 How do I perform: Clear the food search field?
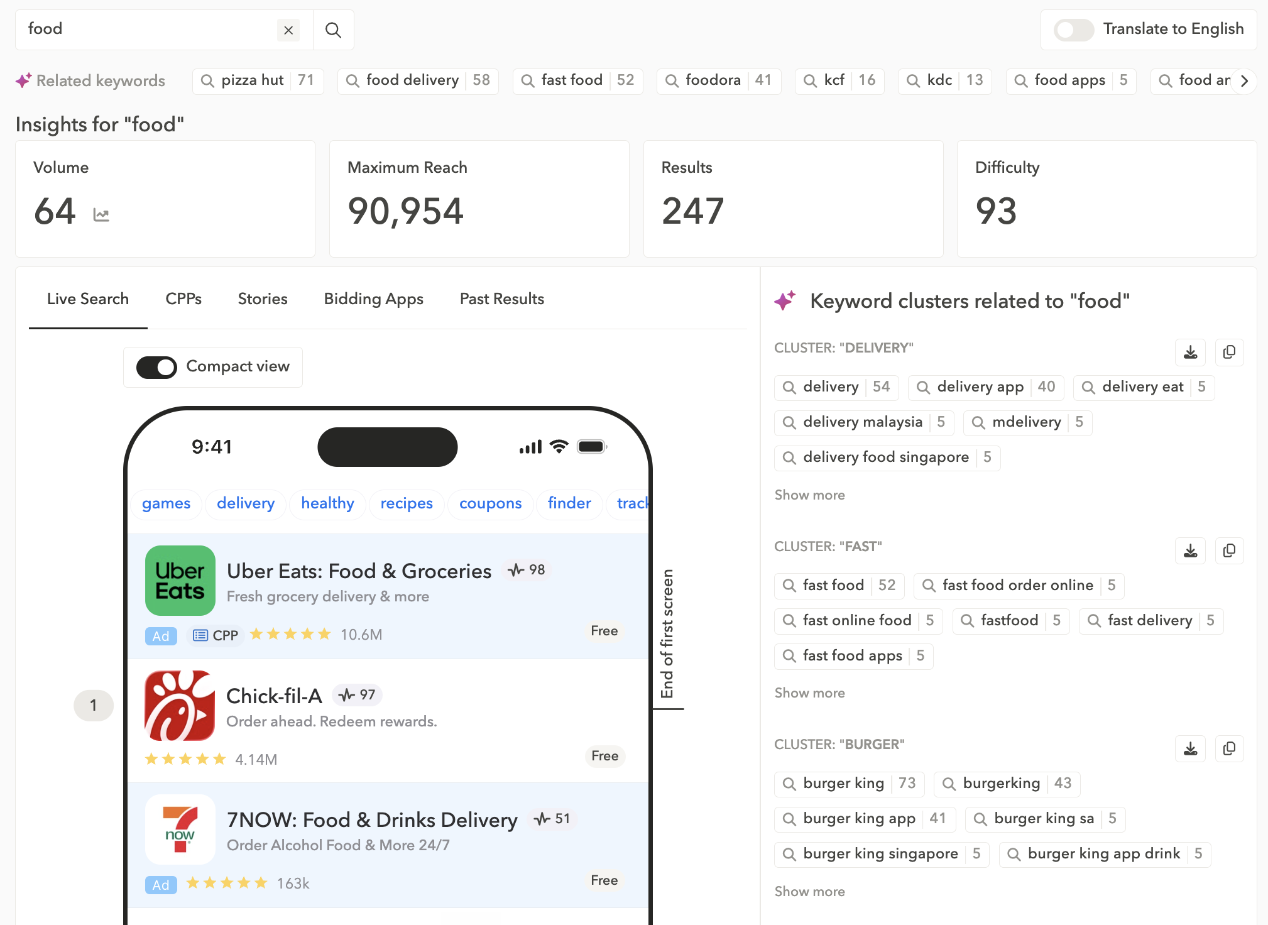pyautogui.click(x=288, y=30)
